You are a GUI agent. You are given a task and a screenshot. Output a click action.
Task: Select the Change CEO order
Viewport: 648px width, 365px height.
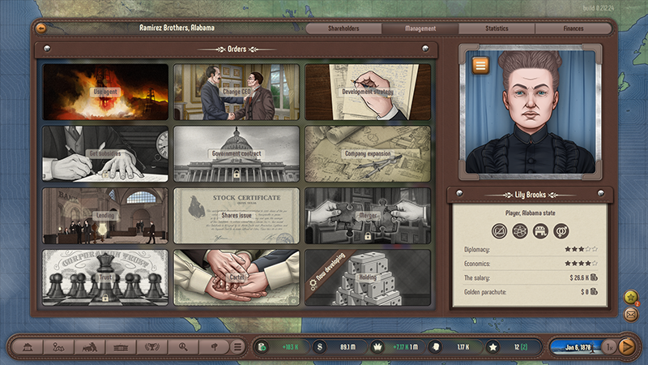pyautogui.click(x=236, y=92)
